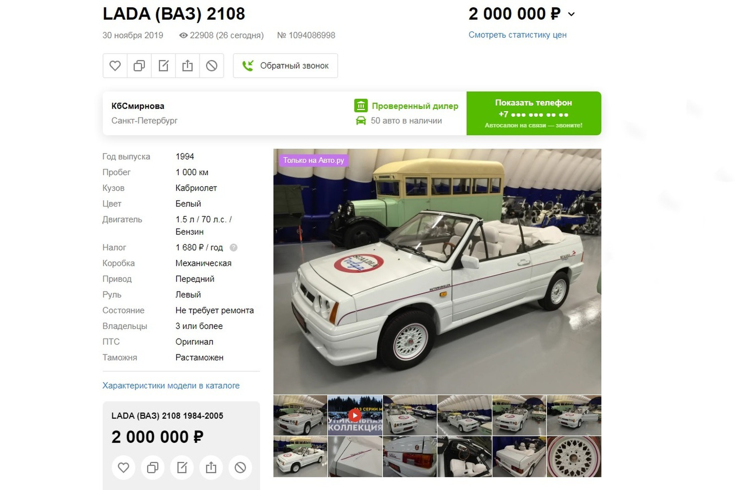The height and width of the screenshot is (490, 735).
Task: Share listing using top share icon
Action: tap(187, 66)
